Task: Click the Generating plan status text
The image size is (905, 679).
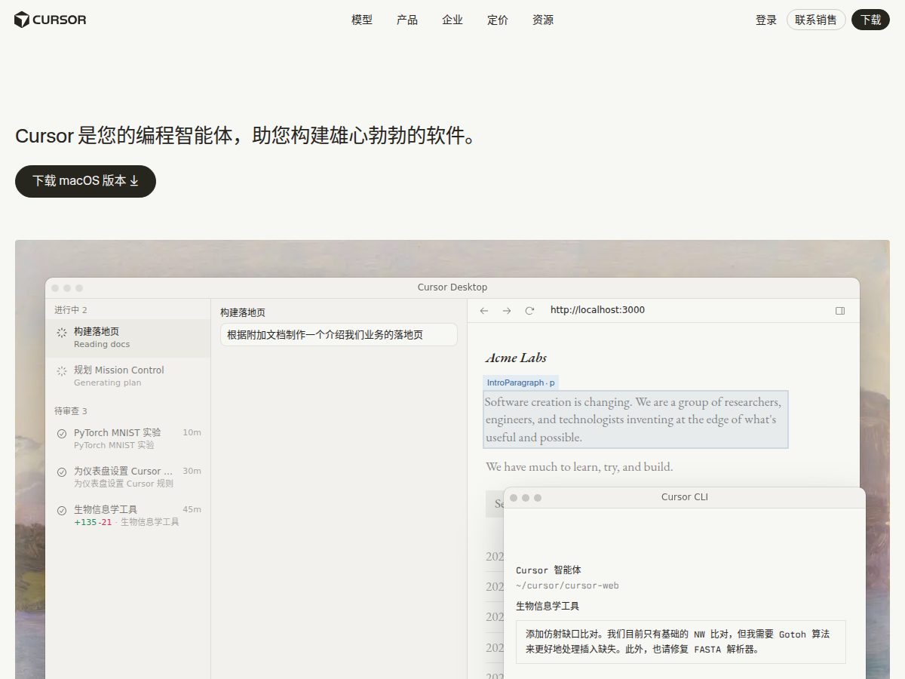Action: pyautogui.click(x=107, y=383)
